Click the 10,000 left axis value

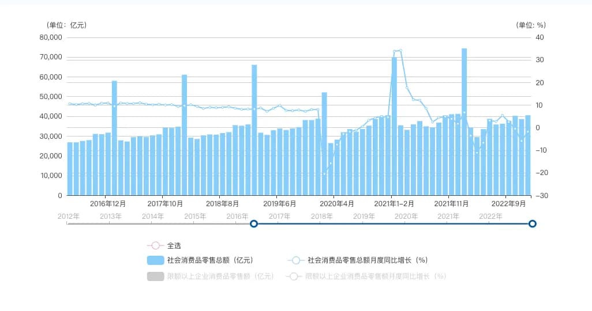coord(51,175)
